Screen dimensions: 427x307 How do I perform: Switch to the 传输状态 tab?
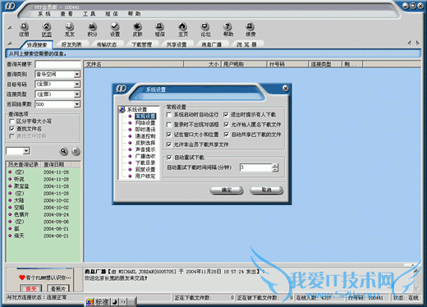click(107, 44)
